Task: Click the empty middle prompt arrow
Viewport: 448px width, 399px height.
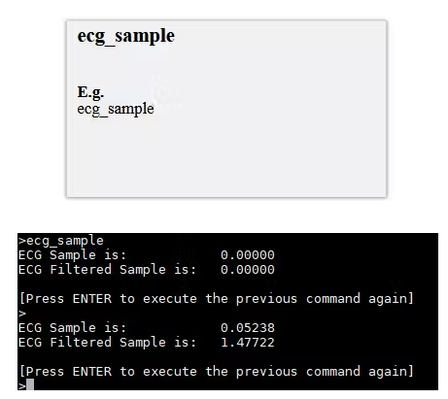Action: tap(21, 314)
